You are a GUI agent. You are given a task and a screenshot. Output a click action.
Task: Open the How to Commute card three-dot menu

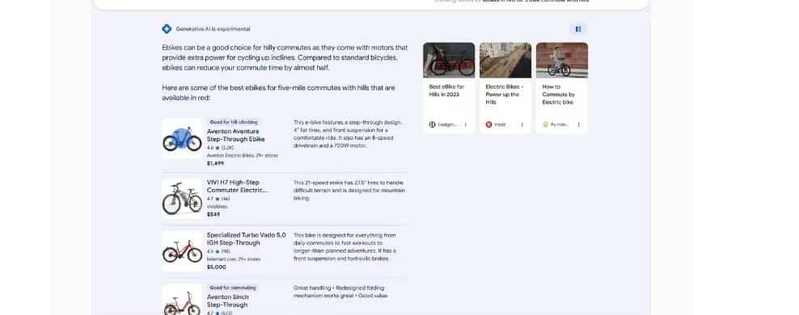[579, 124]
